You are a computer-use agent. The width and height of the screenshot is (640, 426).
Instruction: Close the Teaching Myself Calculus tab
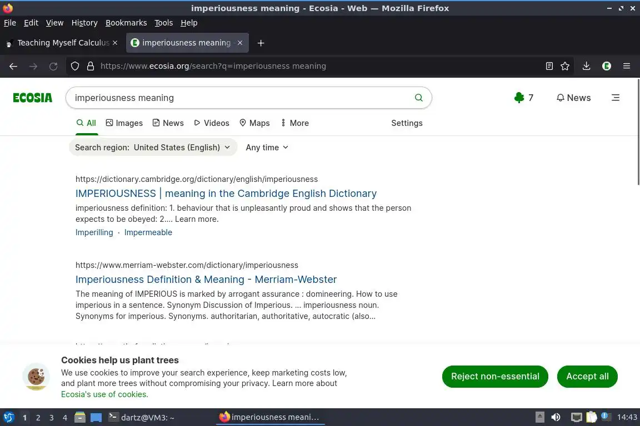[x=115, y=43]
